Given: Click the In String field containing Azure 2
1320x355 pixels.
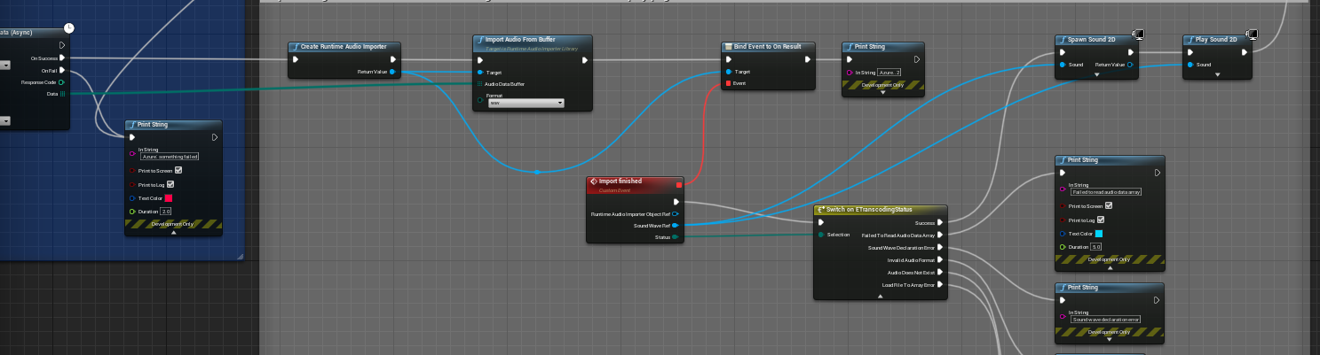Looking at the screenshot, I should coord(890,72).
